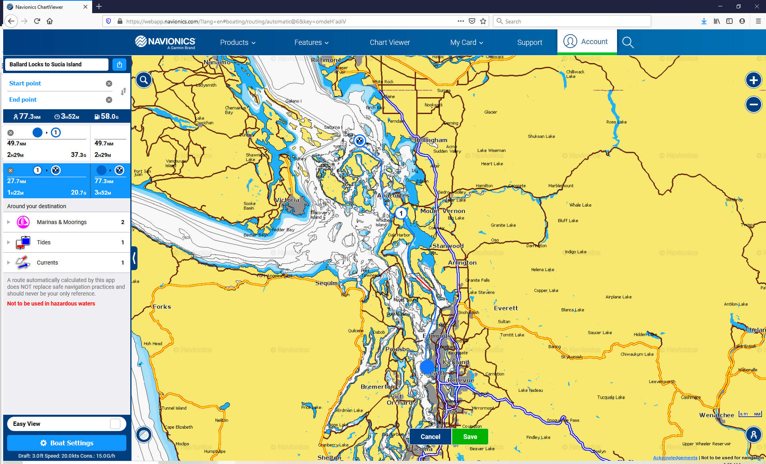The image size is (766, 464).
Task: Open page actions three-dot menu
Action: point(460,21)
